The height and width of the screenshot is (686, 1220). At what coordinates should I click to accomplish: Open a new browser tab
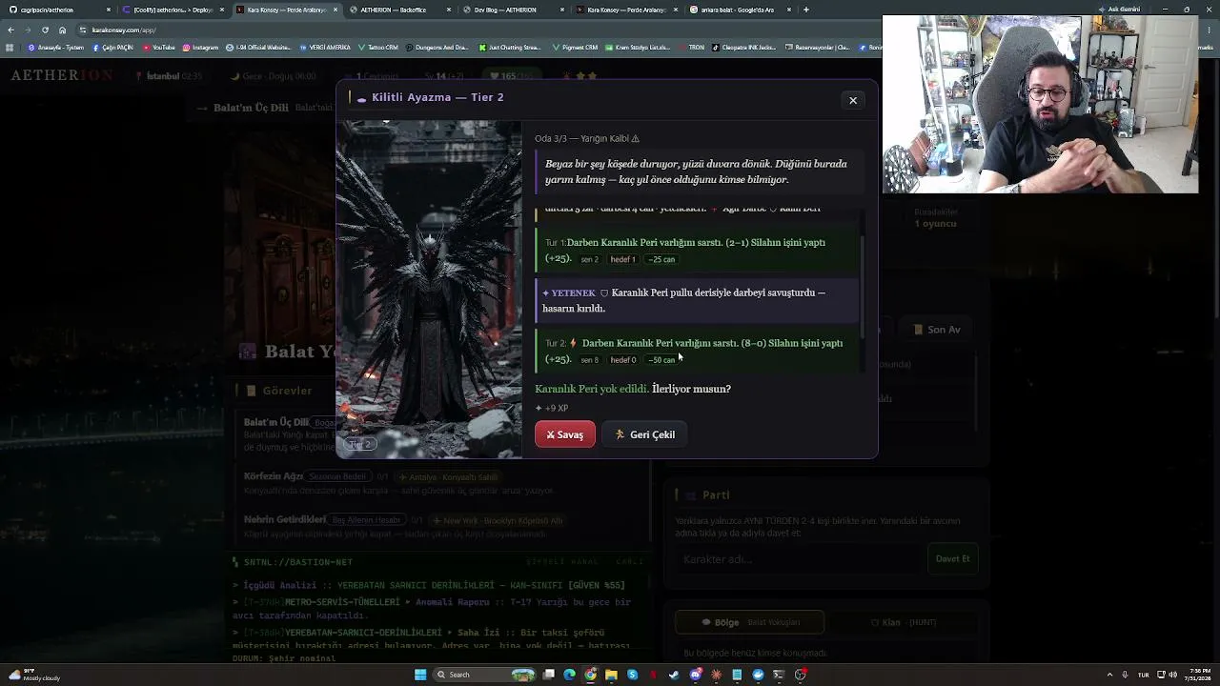point(806,10)
